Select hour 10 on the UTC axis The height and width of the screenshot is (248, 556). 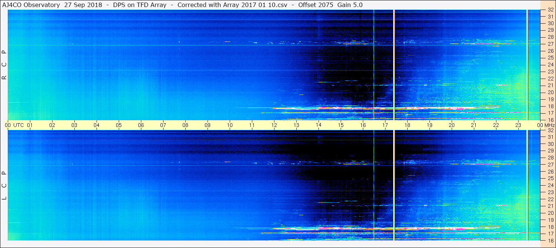229,125
